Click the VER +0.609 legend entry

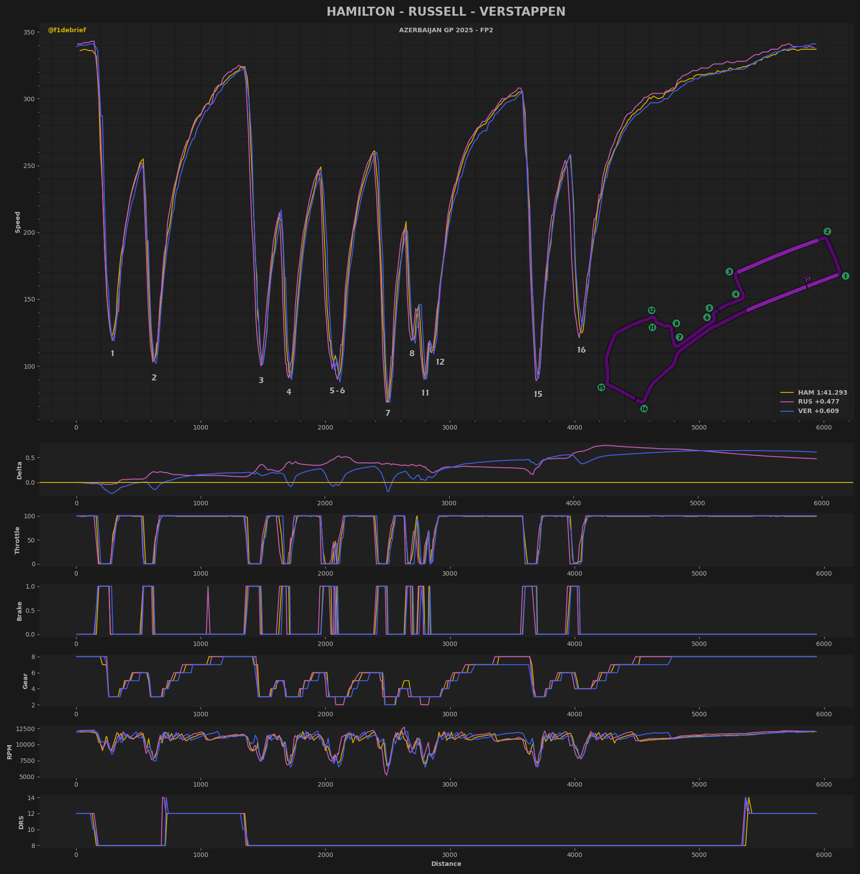click(818, 411)
